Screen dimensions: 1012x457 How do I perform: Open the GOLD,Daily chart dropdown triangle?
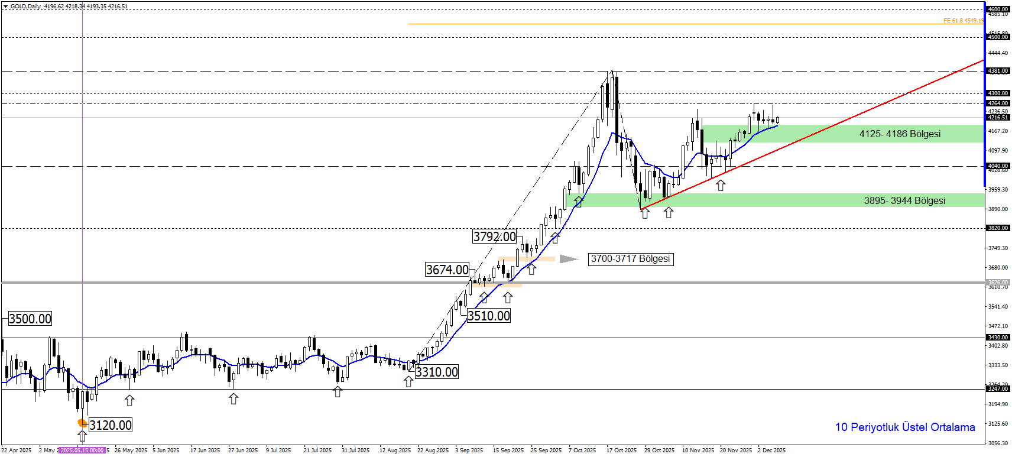pyautogui.click(x=5, y=7)
